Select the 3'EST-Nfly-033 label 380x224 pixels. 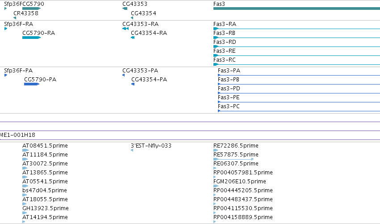(x=151, y=146)
